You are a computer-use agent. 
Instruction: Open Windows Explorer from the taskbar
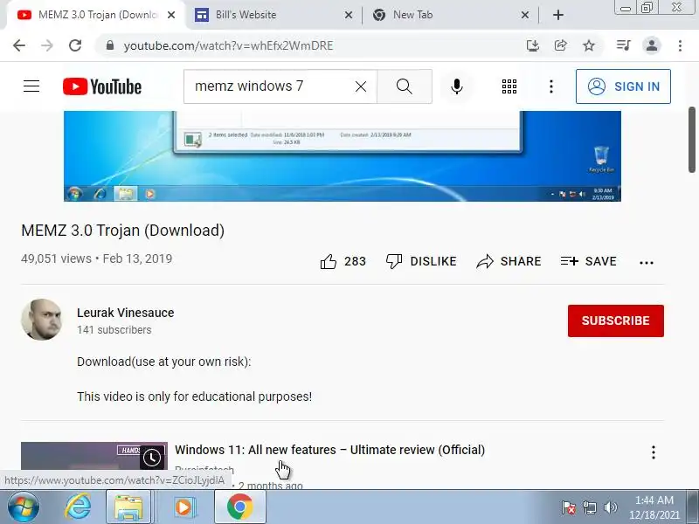click(128, 507)
